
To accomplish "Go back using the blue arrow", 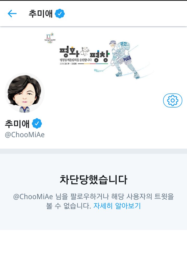I will (x=12, y=14).
